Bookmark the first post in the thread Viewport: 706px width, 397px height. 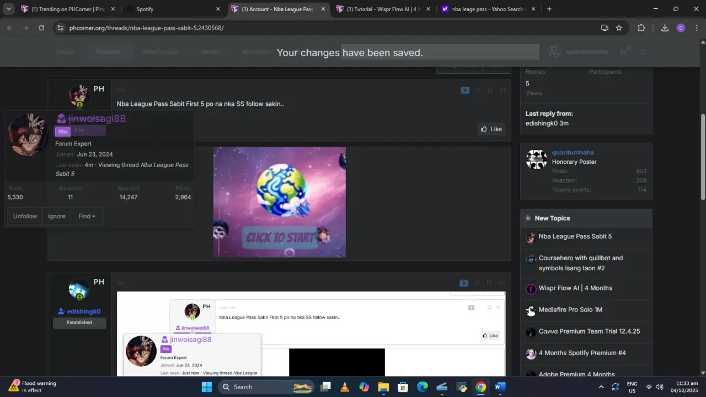click(490, 90)
